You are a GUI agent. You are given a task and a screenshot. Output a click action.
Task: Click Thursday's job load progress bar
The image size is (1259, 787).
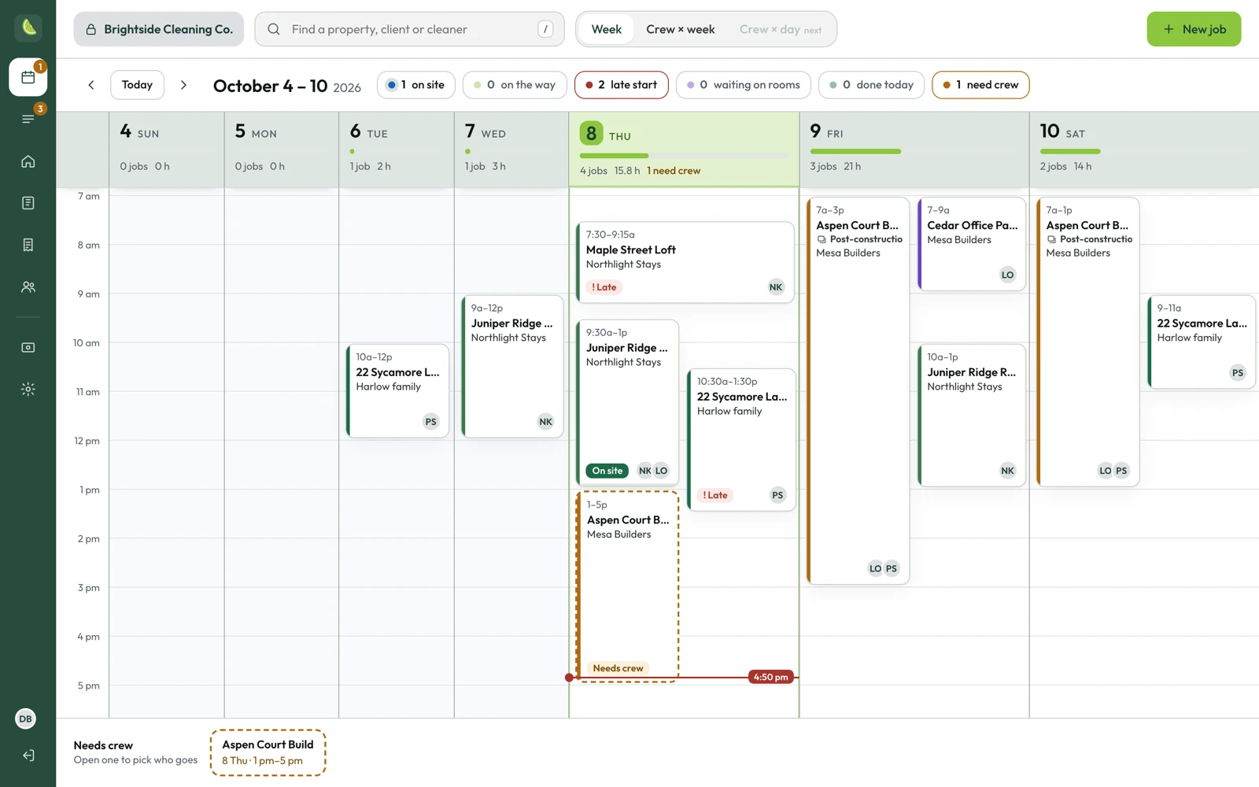(x=684, y=156)
